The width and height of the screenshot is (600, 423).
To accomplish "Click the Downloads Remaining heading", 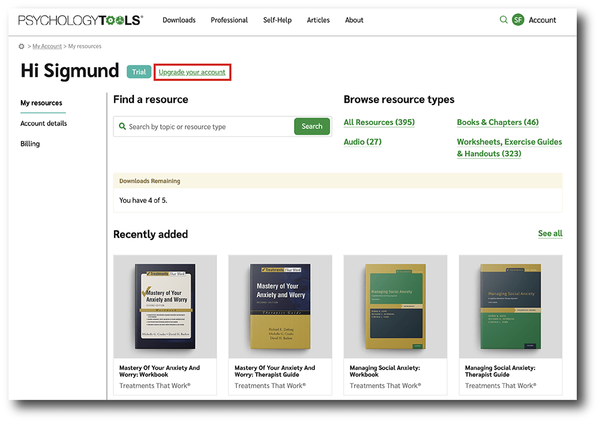I will tap(149, 181).
